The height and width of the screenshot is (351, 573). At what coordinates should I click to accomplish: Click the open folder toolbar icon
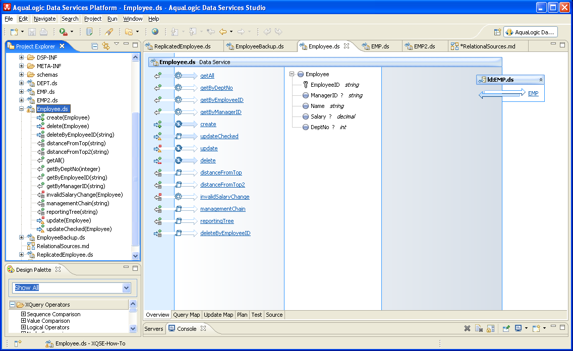129,32
